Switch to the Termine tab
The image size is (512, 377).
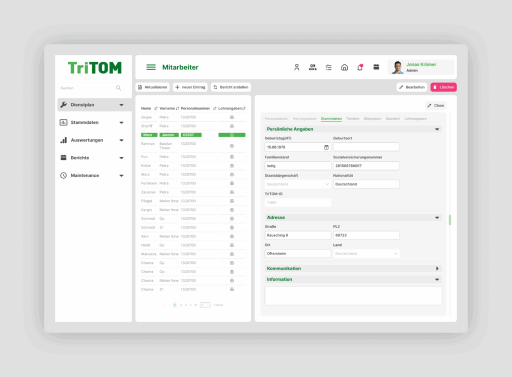tap(352, 119)
